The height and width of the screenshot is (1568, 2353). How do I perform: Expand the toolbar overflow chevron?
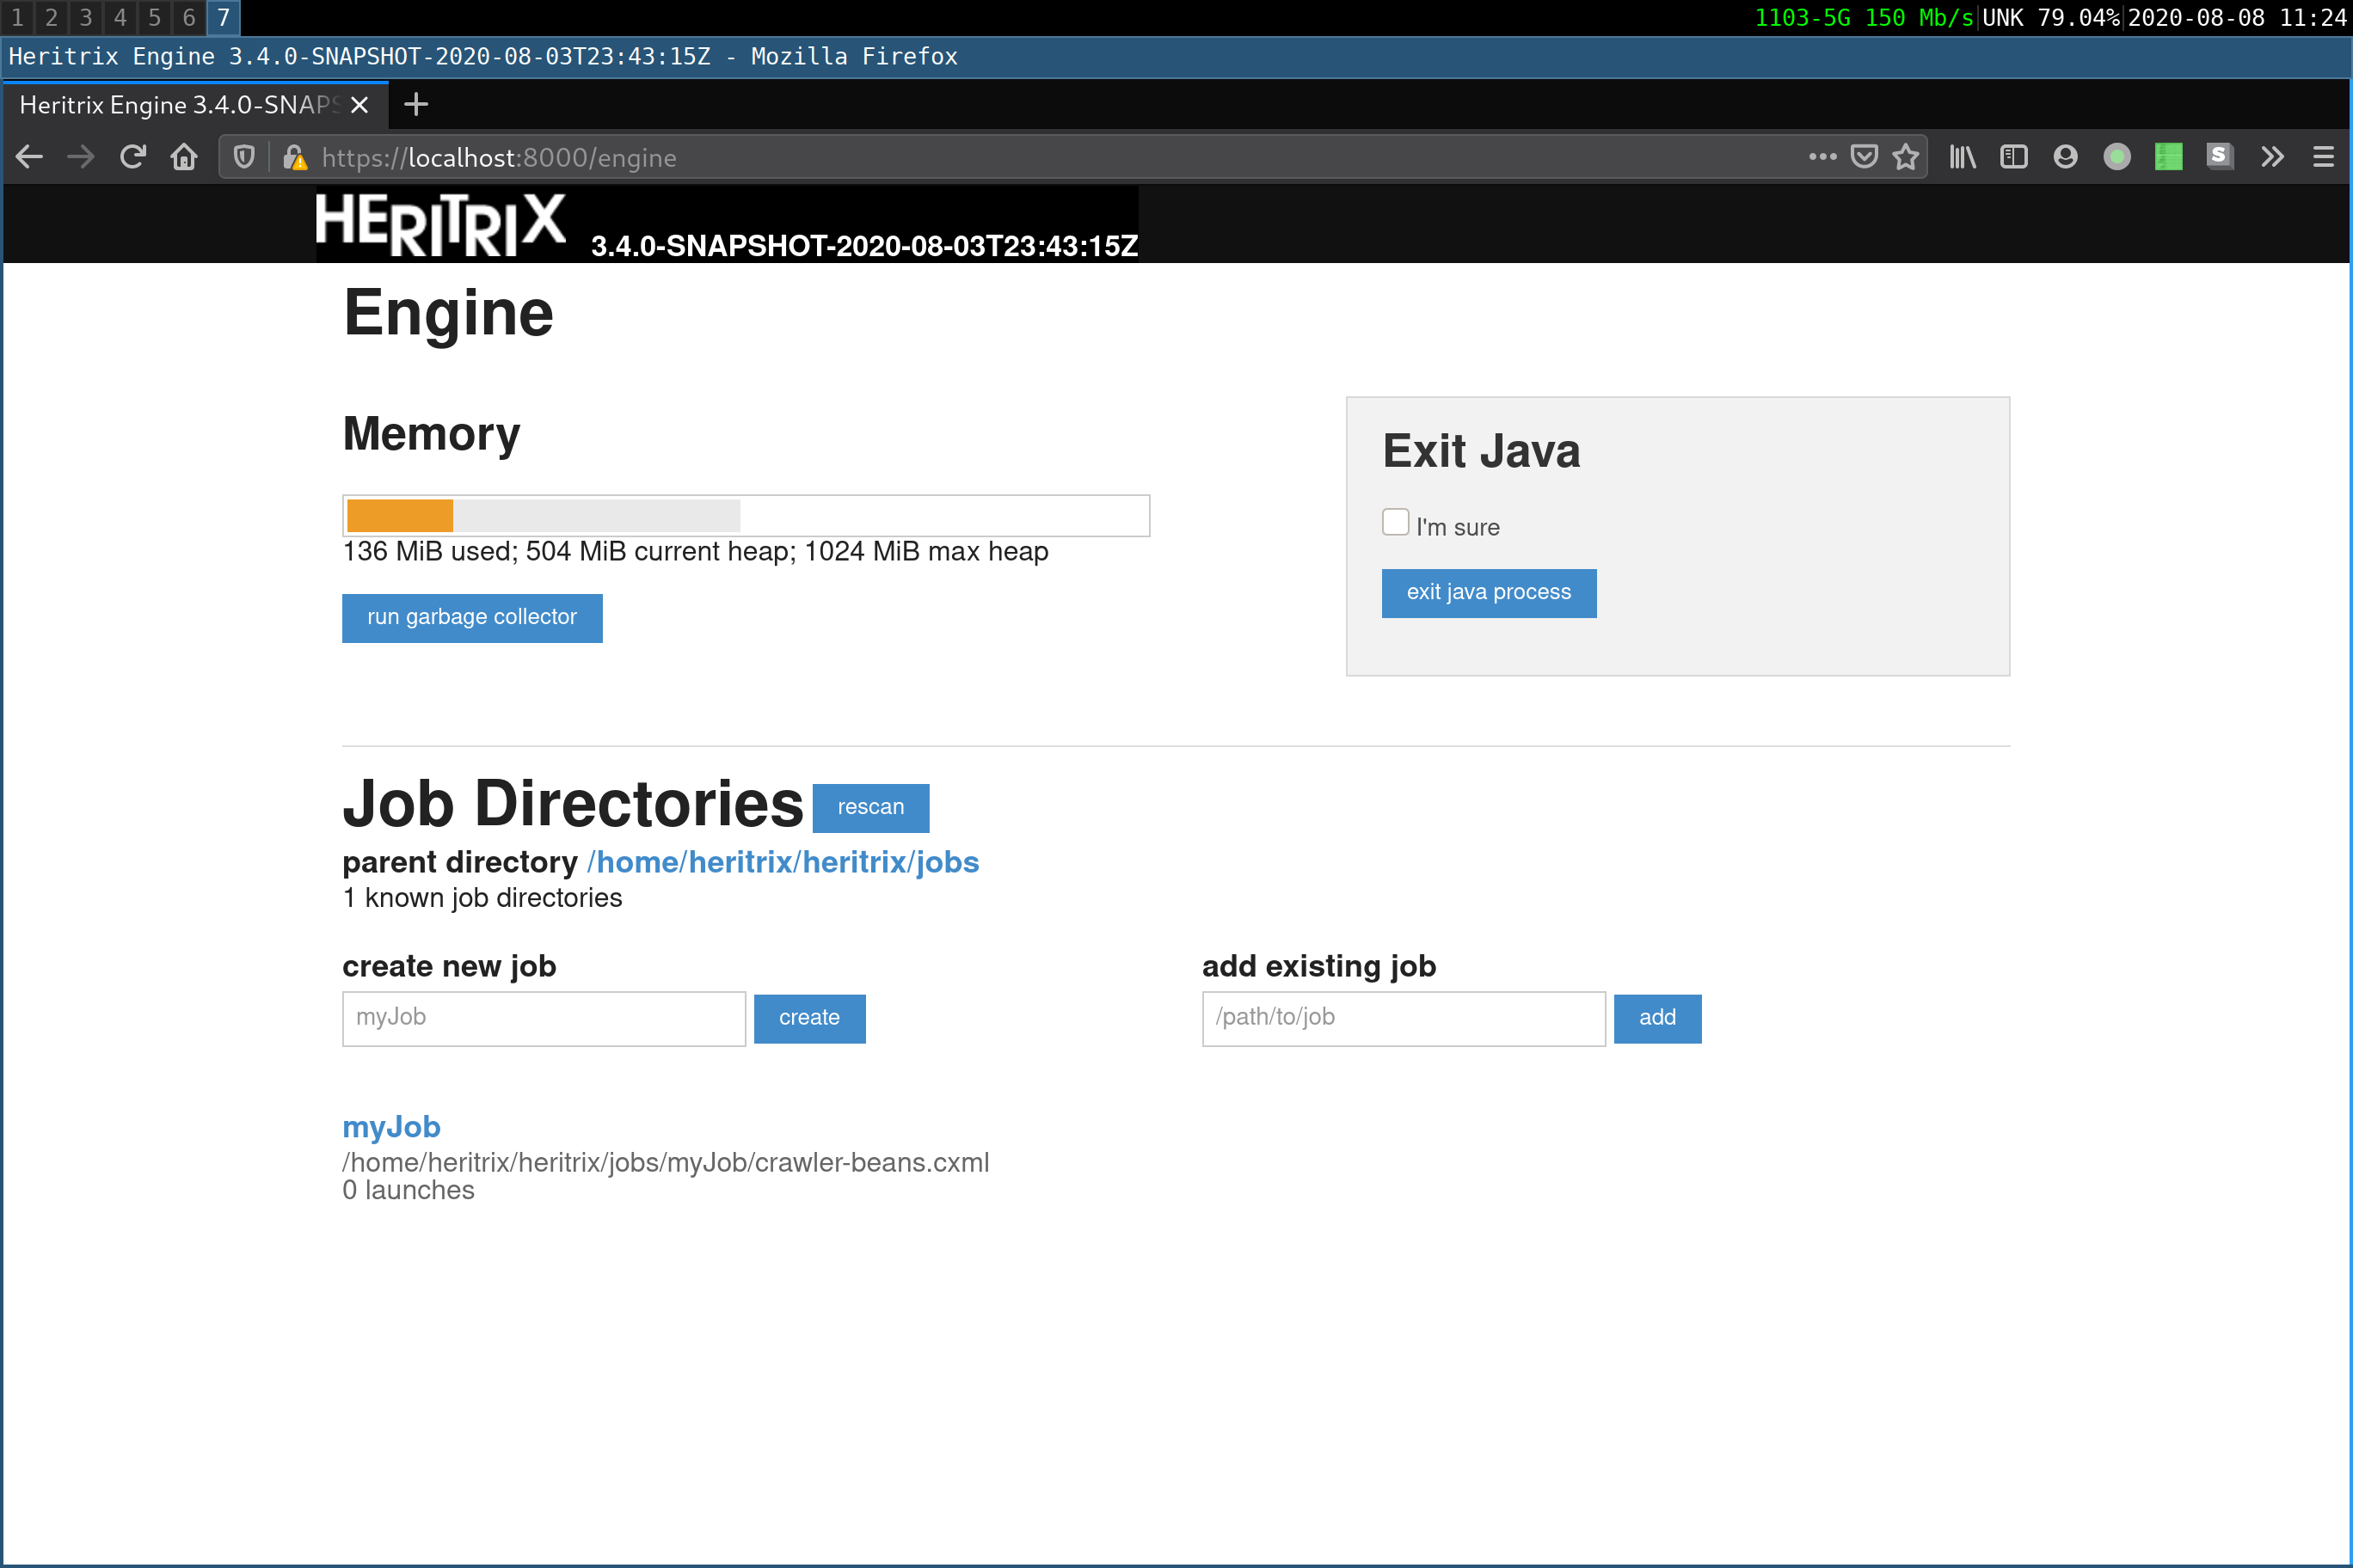[x=2272, y=157]
